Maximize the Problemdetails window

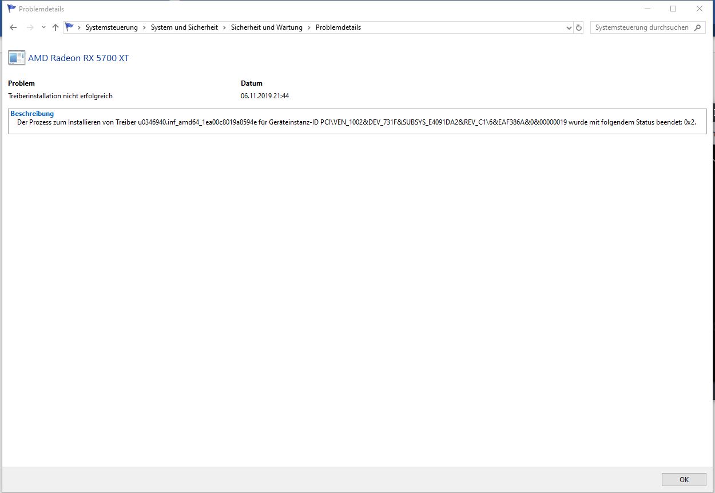pyautogui.click(x=673, y=9)
